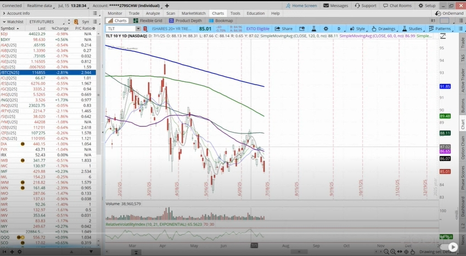Open the T&S side panel
This screenshot has width=466, height=256.
(x=463, y=58)
